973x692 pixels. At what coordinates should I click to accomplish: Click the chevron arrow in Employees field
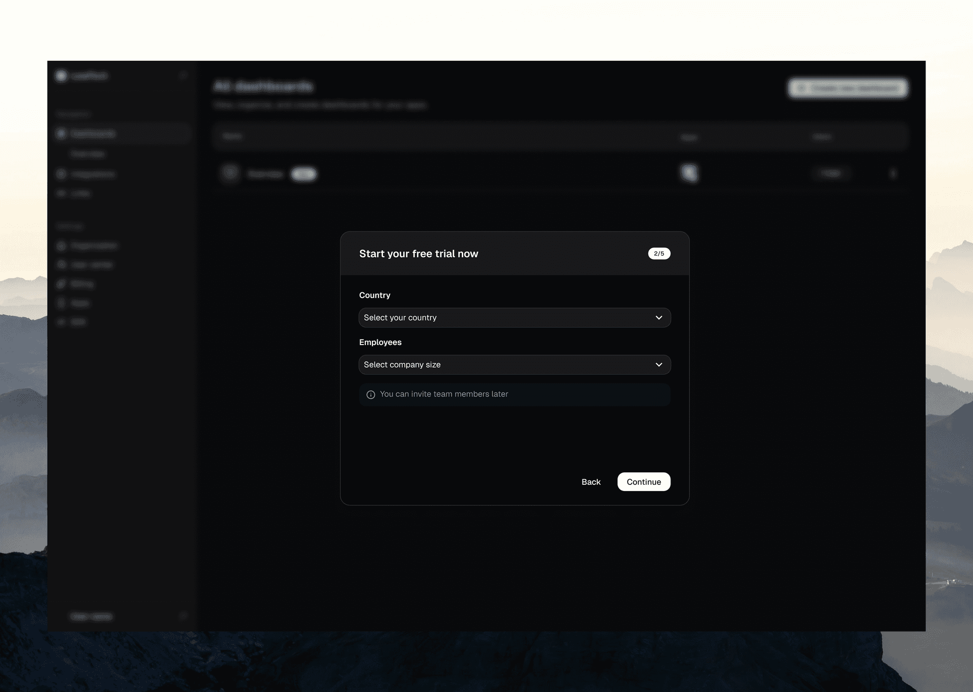point(658,365)
